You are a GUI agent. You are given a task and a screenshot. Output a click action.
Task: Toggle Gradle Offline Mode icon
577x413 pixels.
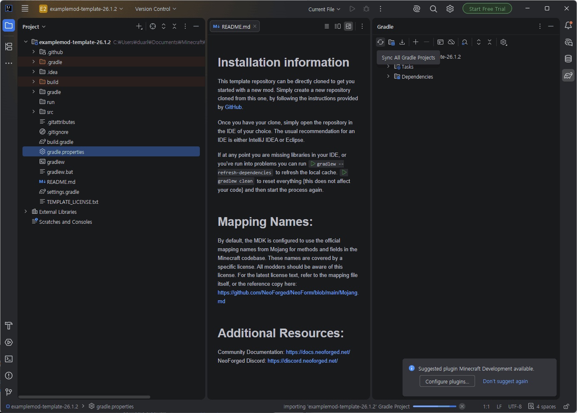click(x=451, y=42)
